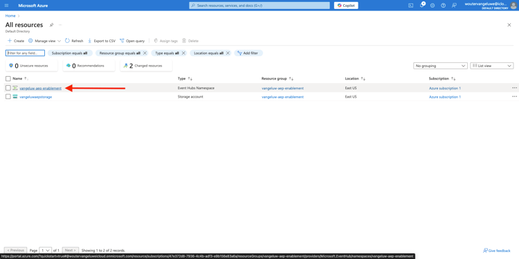
Task: Click Export to CSV
Action: click(102, 41)
